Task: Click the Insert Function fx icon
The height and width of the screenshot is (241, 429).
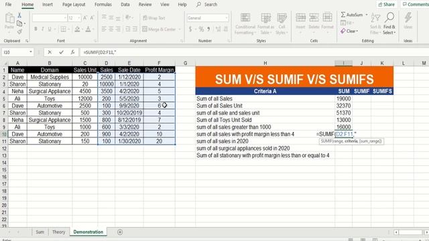Action: (72, 52)
